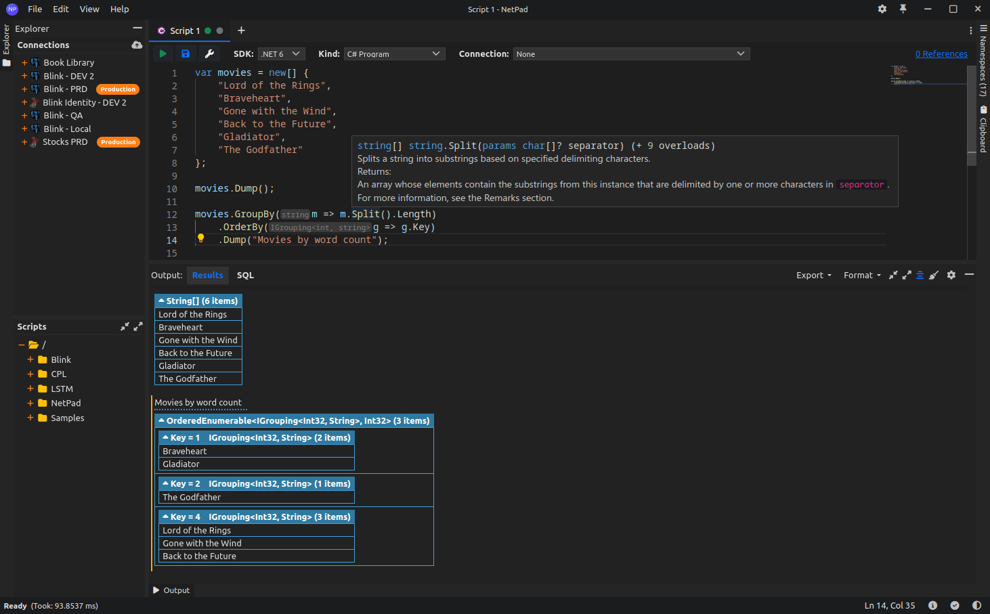Image resolution: width=990 pixels, height=614 pixels.
Task: Open the Clipboard side panel
Action: [983, 129]
